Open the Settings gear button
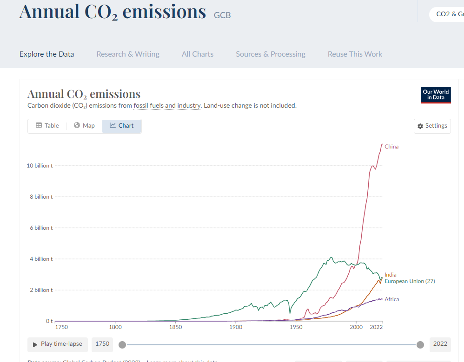 tap(432, 126)
